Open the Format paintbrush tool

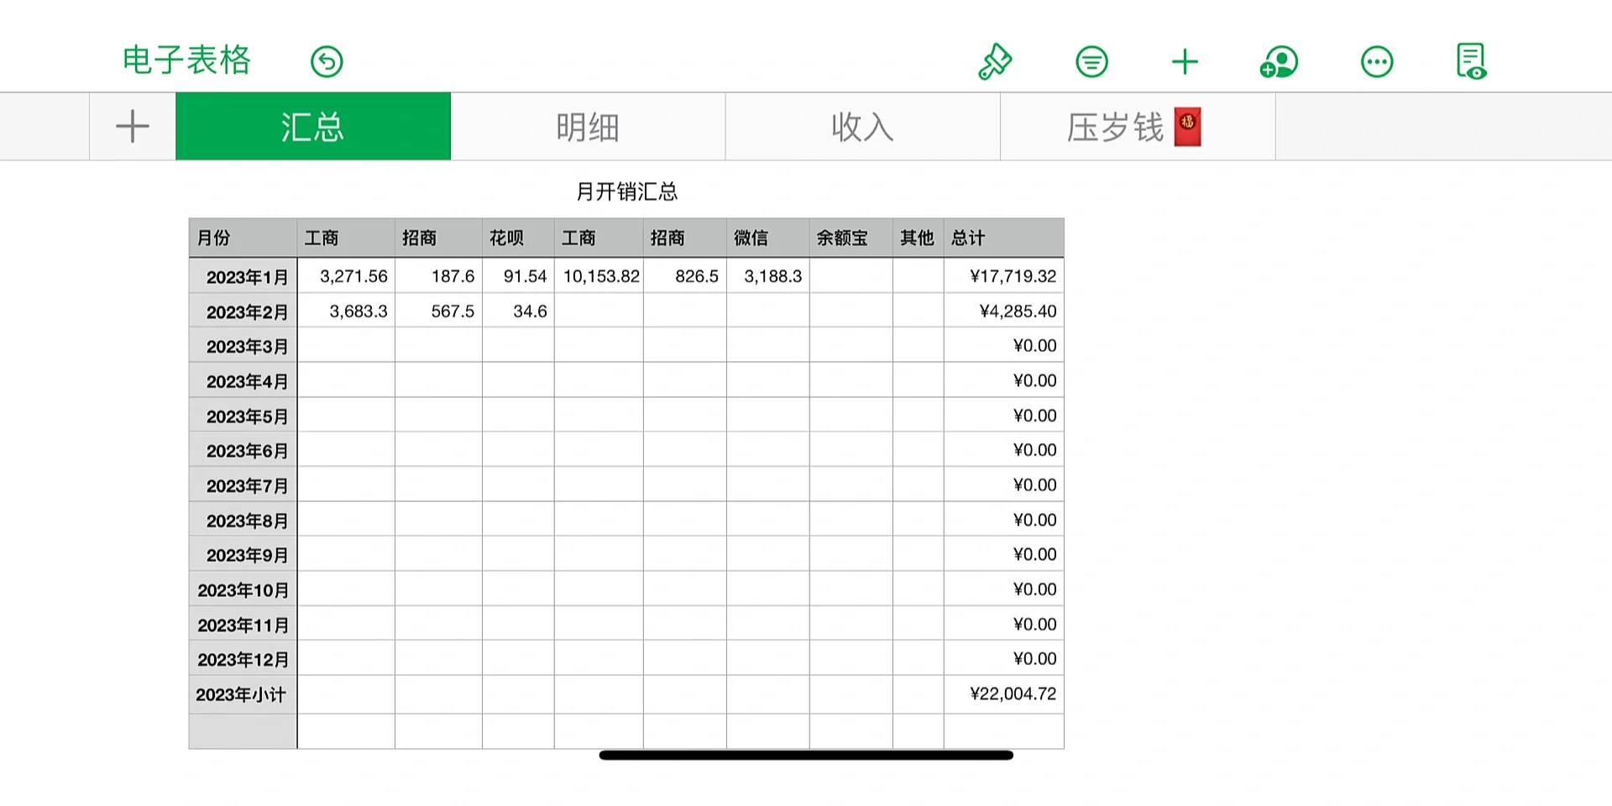[995, 61]
